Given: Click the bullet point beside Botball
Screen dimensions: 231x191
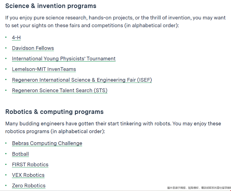Looking at the screenshot, I should pos(6,154).
